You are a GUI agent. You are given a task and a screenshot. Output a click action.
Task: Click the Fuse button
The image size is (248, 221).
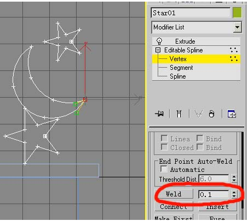(217, 218)
